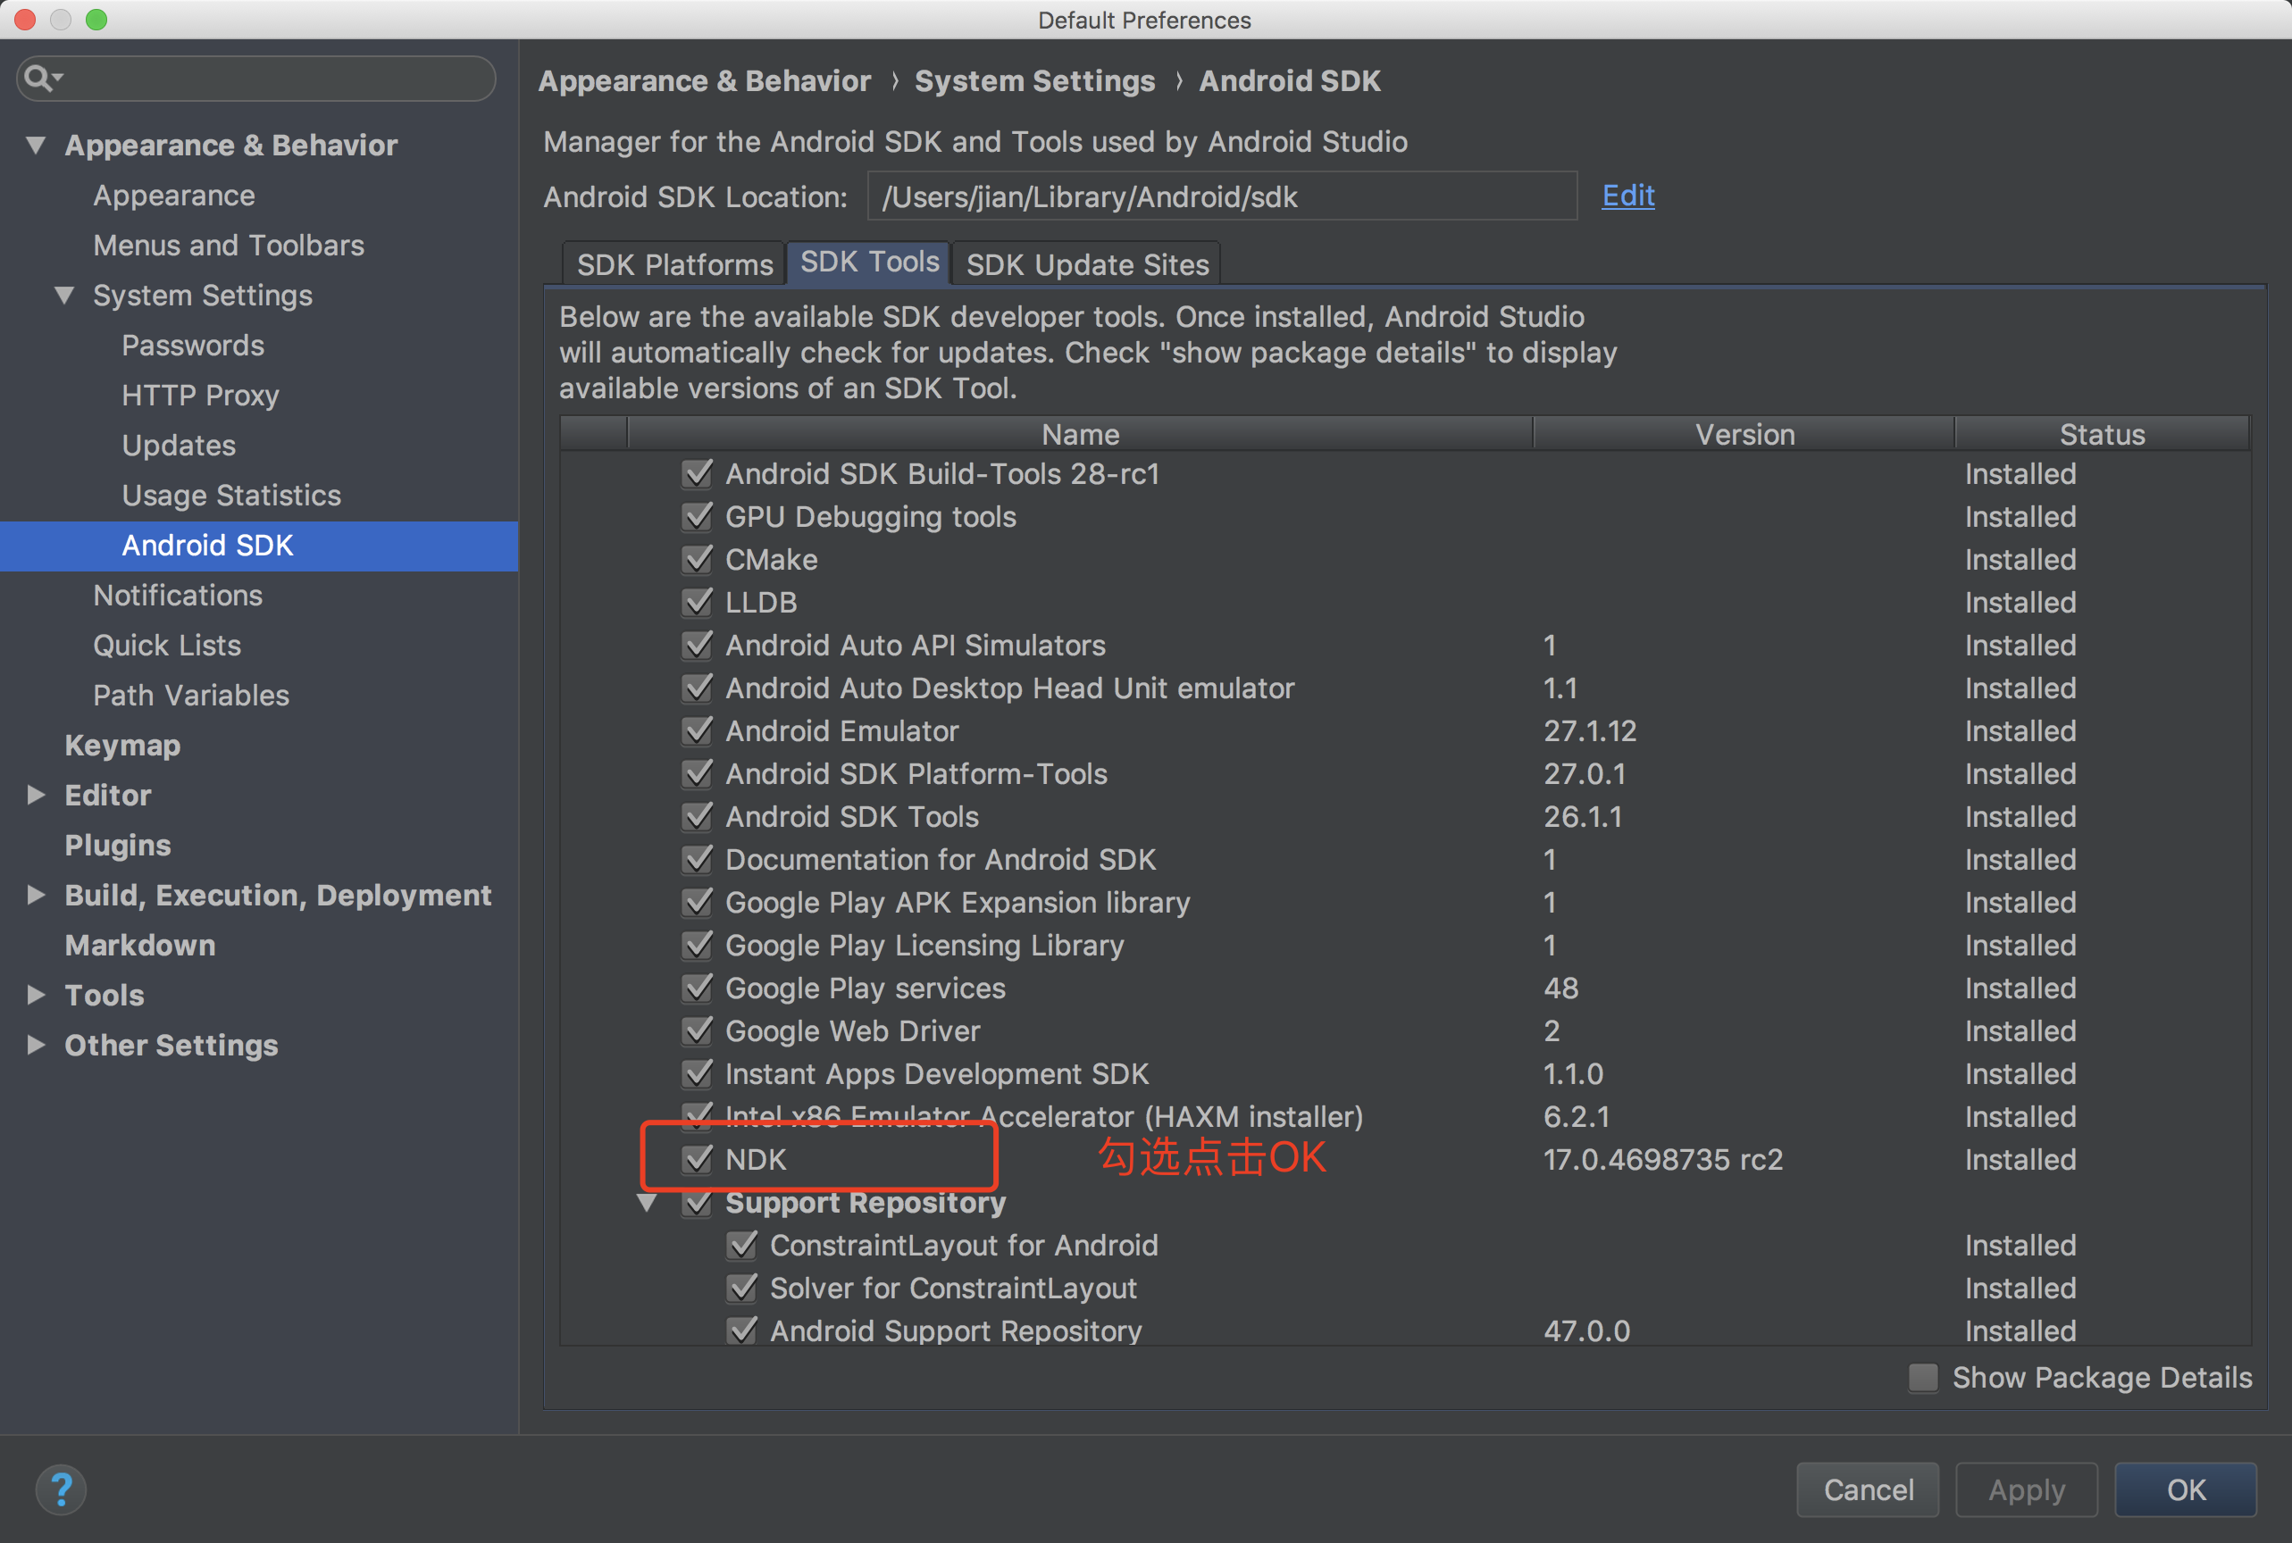Select Android Auto Desktop Head Unit emulator row
The height and width of the screenshot is (1543, 2292).
tap(1405, 688)
